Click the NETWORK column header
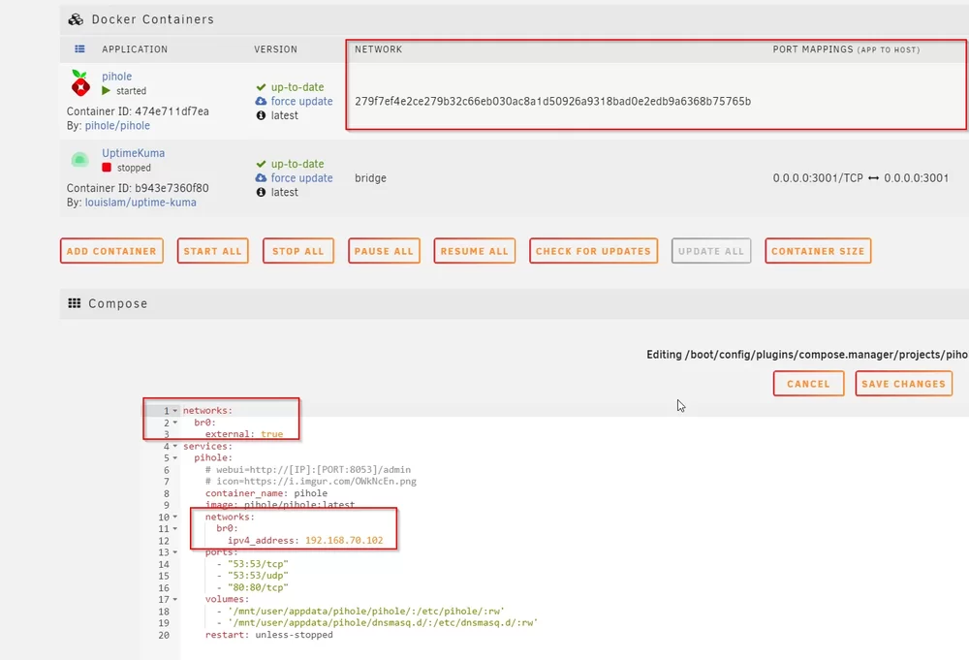Screen dimensions: 969x660 (x=378, y=49)
